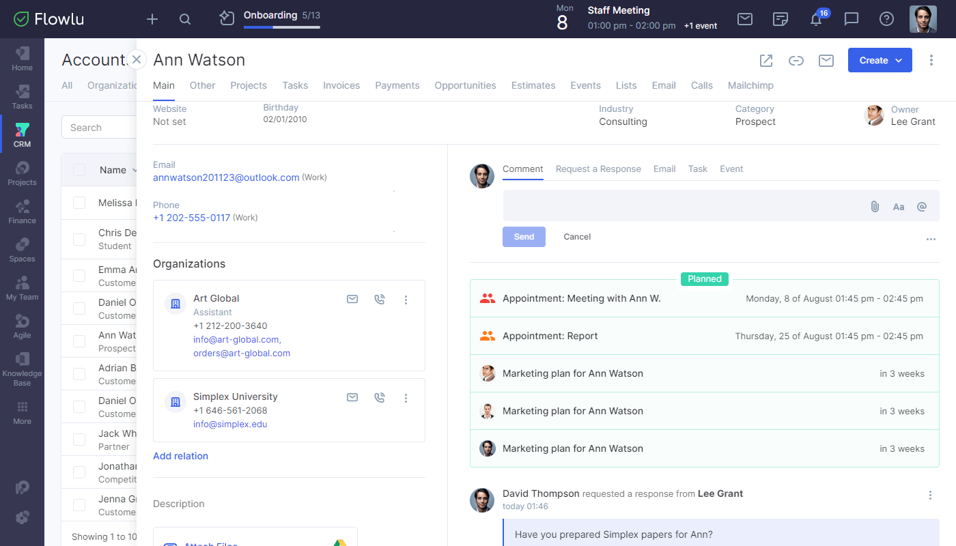
Task: Open Ann Watson in new window icon
Action: coord(766,61)
